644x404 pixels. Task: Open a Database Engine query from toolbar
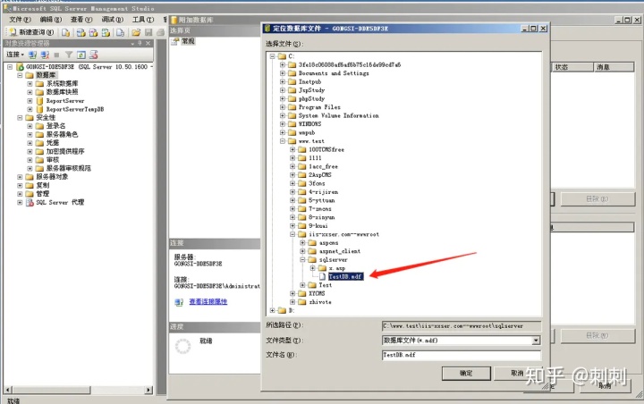click(x=65, y=32)
